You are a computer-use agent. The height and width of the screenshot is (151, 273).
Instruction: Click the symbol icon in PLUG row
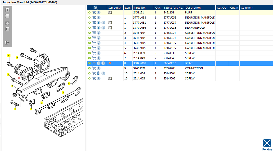click(110, 12)
